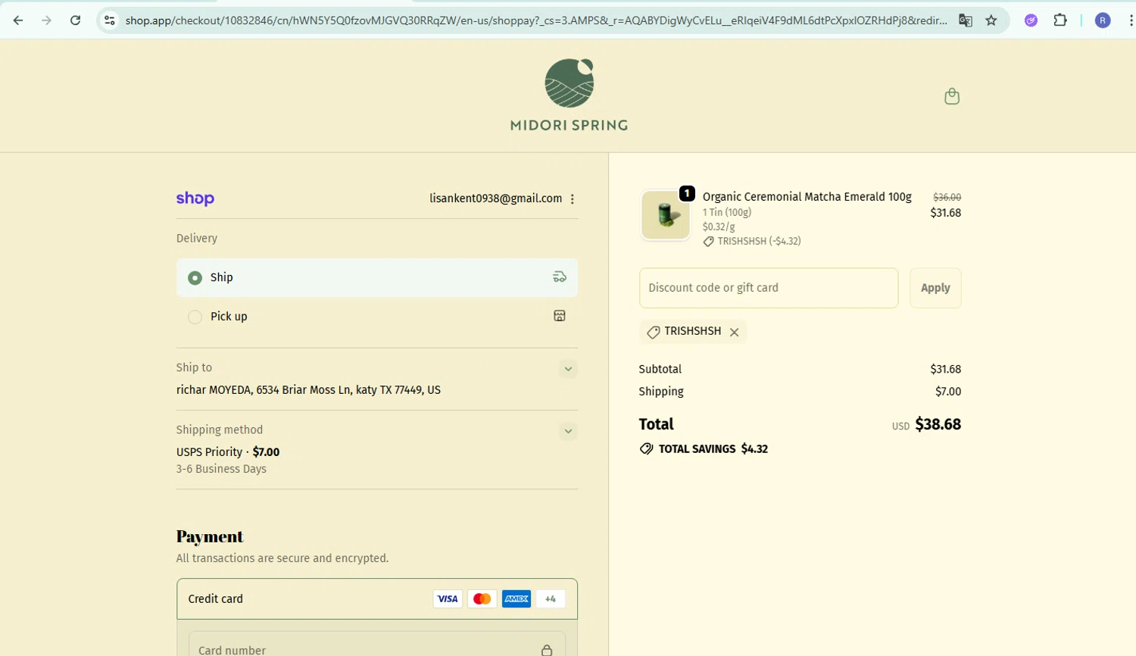The width and height of the screenshot is (1136, 656).
Task: Click the lock icon in card number field
Action: point(547,650)
